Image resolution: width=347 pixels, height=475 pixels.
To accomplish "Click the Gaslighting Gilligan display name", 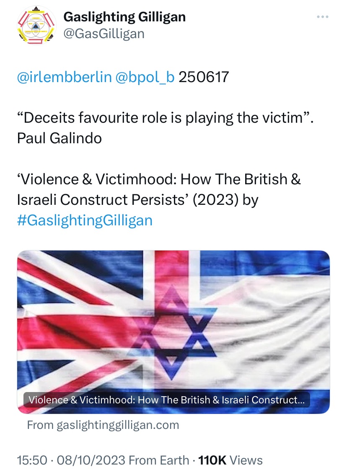I will point(124,17).
